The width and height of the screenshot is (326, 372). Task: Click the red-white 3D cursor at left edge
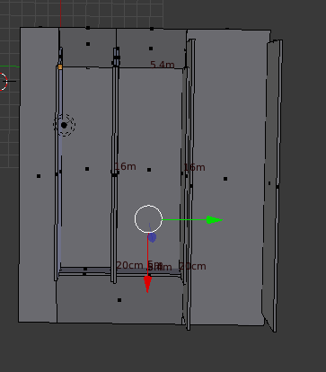(3, 81)
